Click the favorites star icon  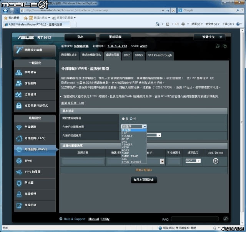point(6,18)
